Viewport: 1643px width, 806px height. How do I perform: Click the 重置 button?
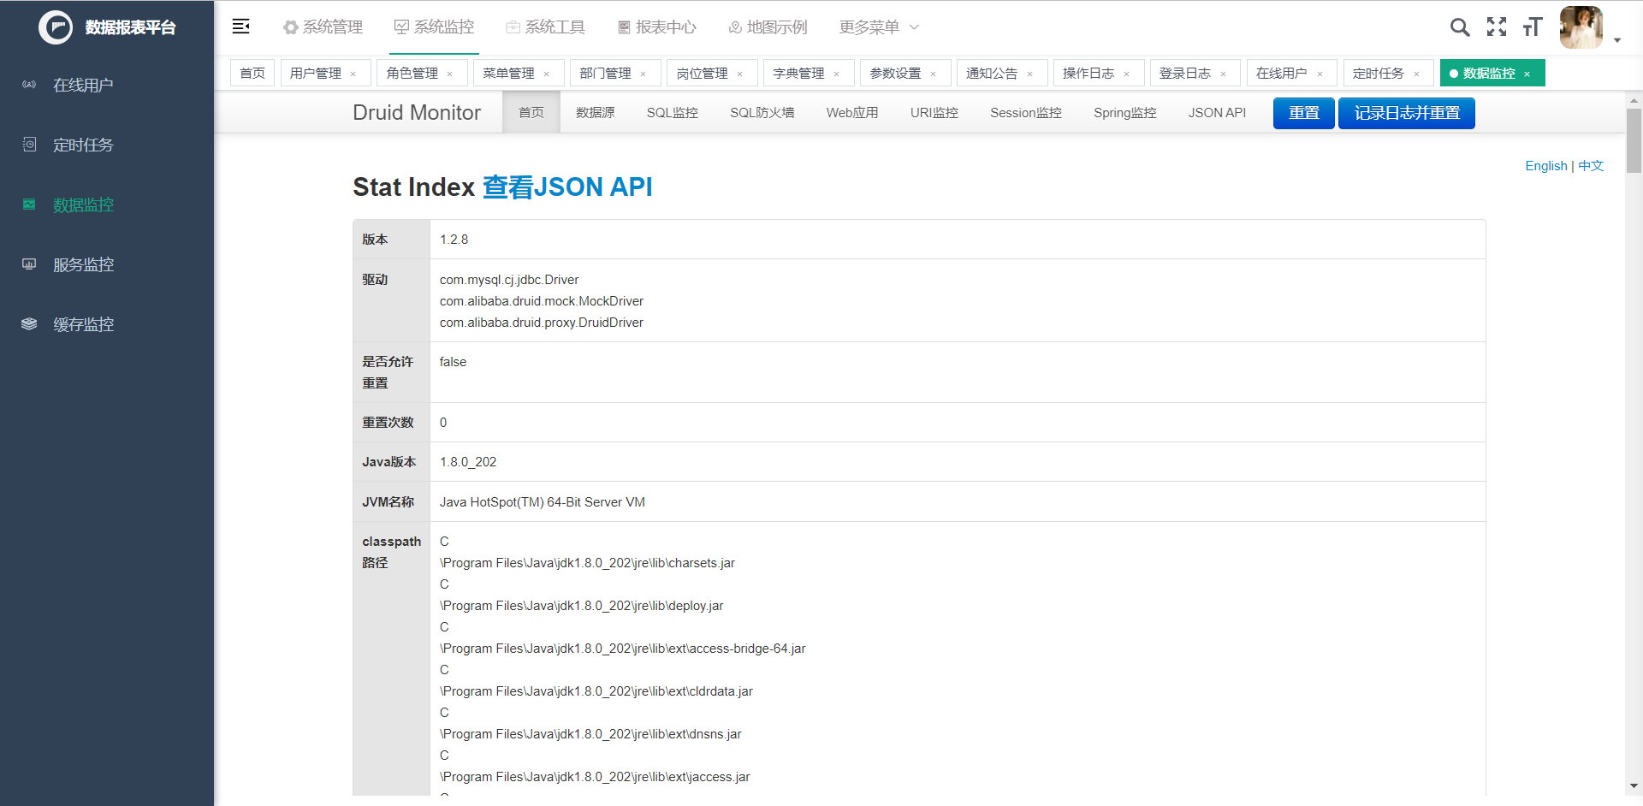(x=1302, y=112)
